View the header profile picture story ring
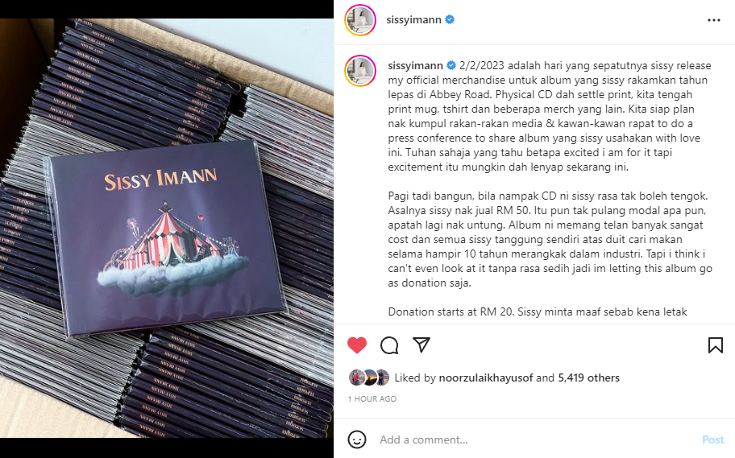 tap(360, 20)
